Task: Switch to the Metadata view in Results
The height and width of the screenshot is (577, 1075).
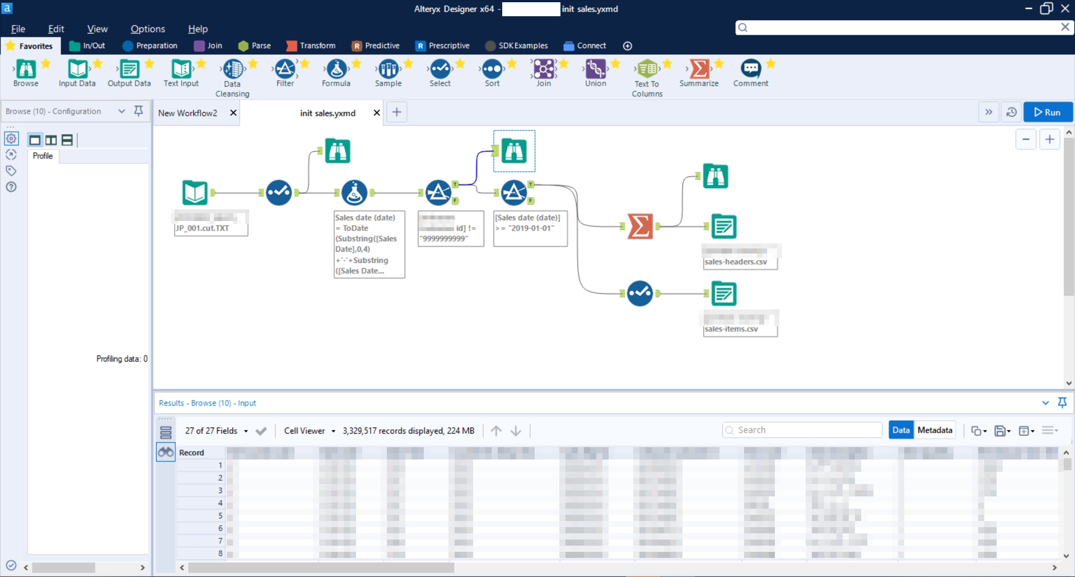Action: point(934,430)
